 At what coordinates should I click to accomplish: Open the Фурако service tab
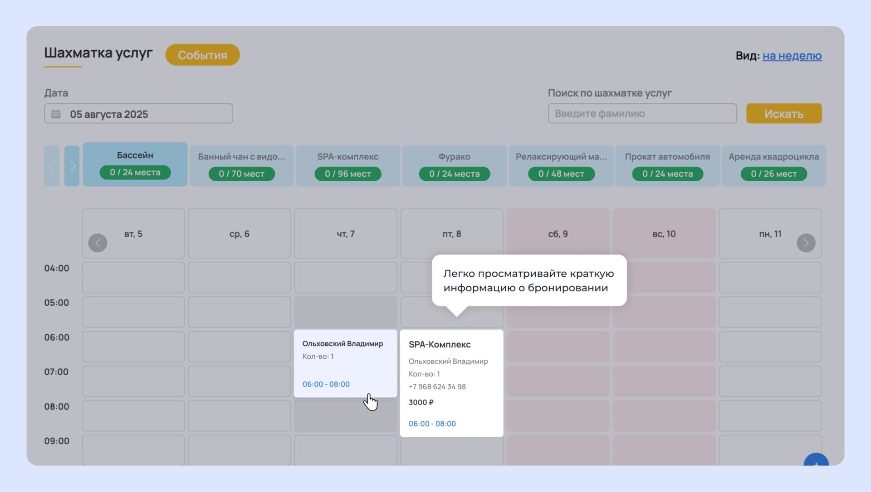tap(454, 165)
